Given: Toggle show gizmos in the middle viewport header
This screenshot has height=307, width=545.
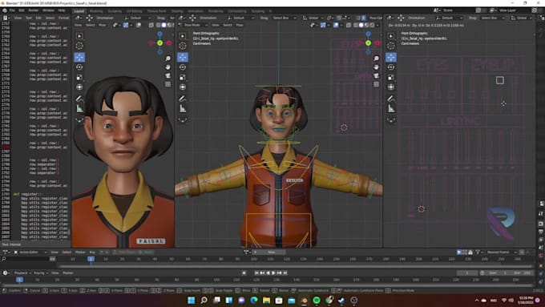Looking at the screenshot, I should pos(323,25).
